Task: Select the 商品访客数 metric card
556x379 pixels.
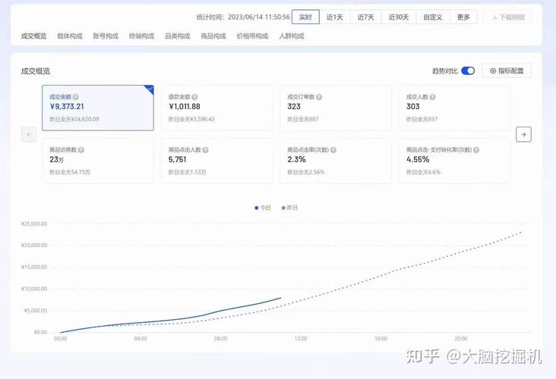Action: coord(98,161)
